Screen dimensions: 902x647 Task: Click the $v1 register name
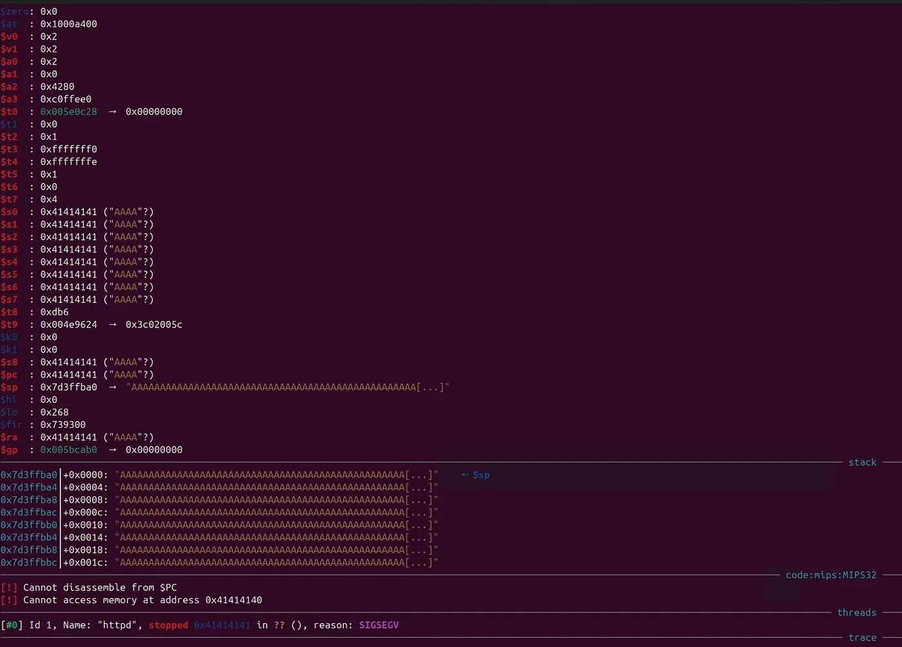click(9, 49)
